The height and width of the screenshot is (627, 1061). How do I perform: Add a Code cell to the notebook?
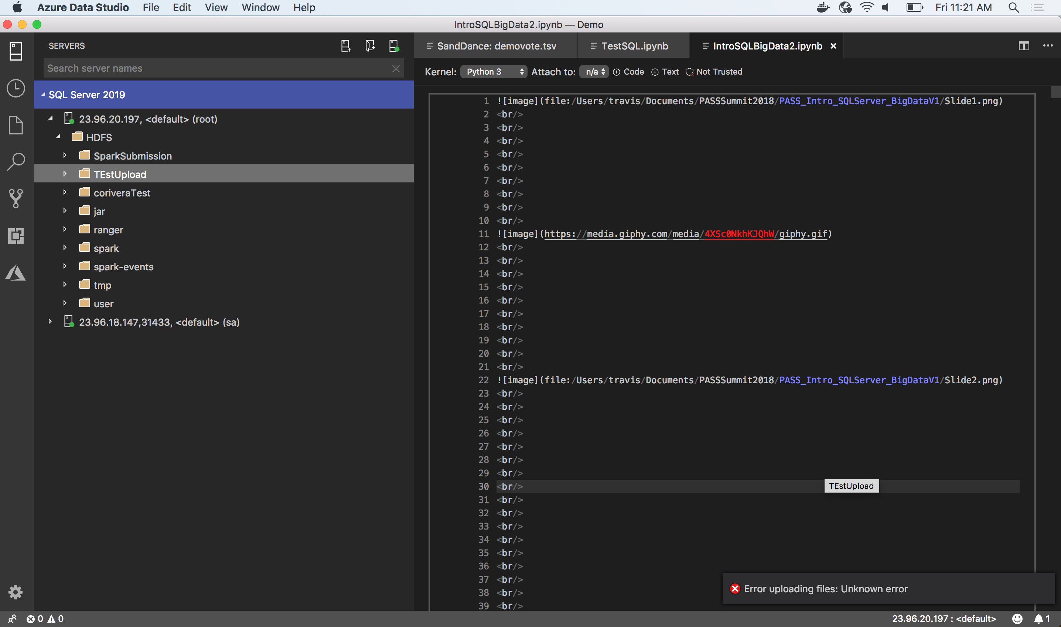[x=628, y=72]
